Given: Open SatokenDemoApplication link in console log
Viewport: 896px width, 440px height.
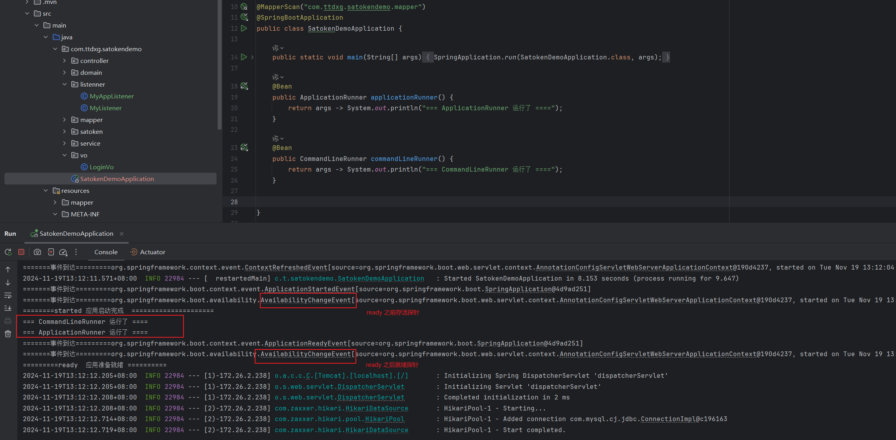Looking at the screenshot, I should point(381,278).
